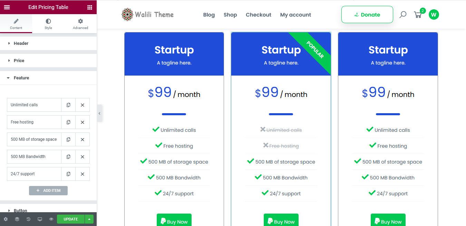Click the site search magnifier icon

tap(403, 15)
